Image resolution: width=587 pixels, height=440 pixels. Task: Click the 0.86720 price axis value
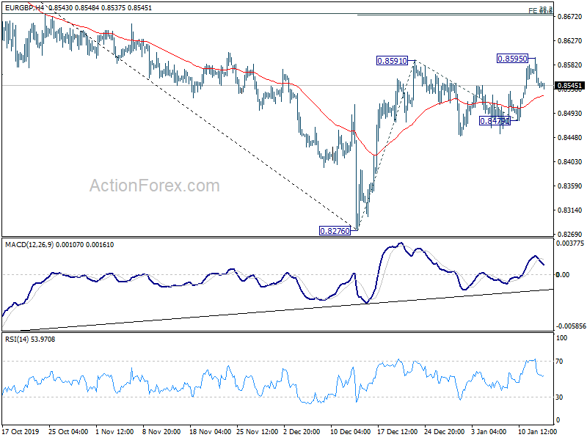(x=570, y=16)
